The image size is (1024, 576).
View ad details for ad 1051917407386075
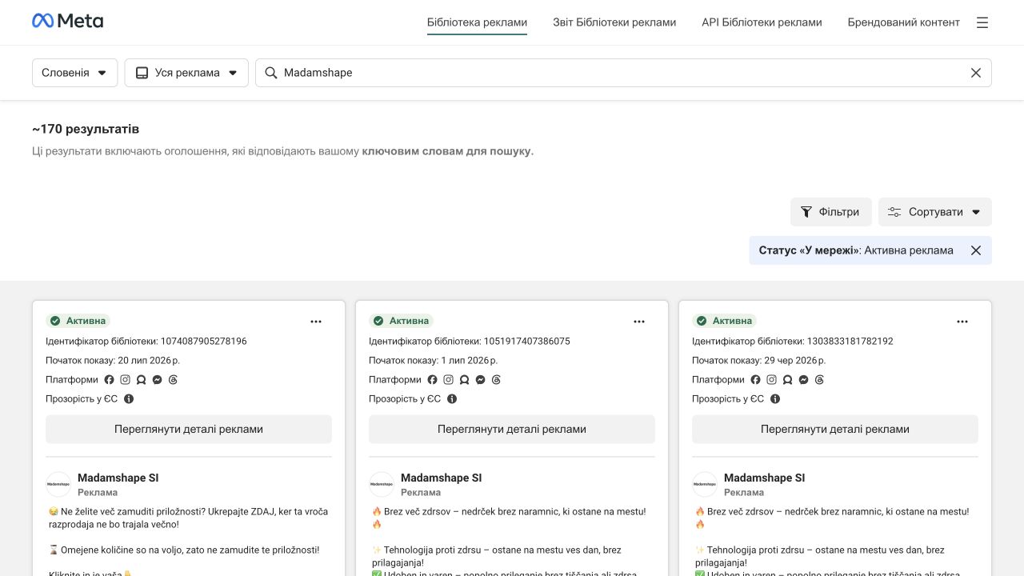(x=512, y=430)
